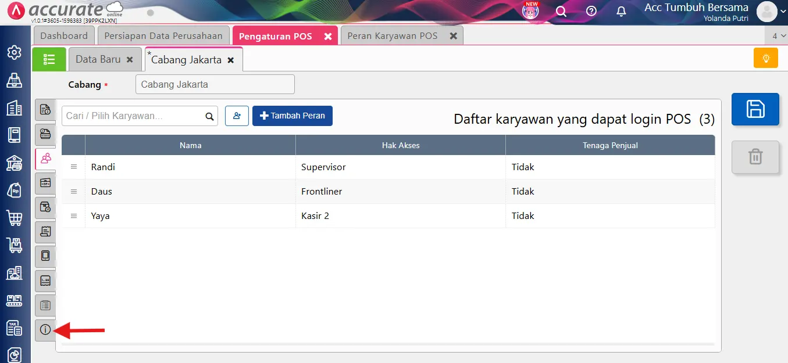Screen dimensions: 788x363
Task: Click the 'Yaya' name cell
Action: (x=190, y=215)
